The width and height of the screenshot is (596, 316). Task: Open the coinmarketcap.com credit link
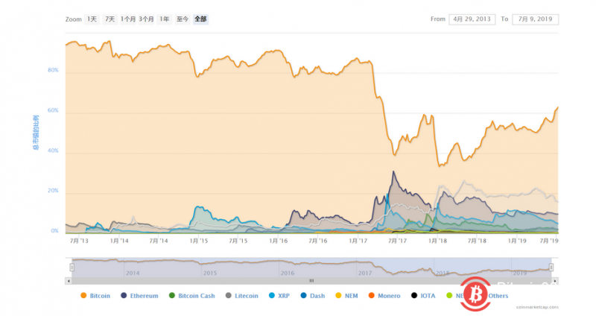point(537,307)
